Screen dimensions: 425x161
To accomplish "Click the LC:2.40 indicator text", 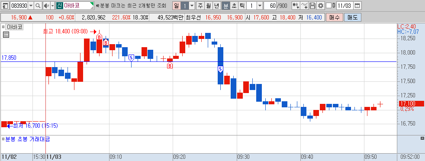I will click(406, 26).
